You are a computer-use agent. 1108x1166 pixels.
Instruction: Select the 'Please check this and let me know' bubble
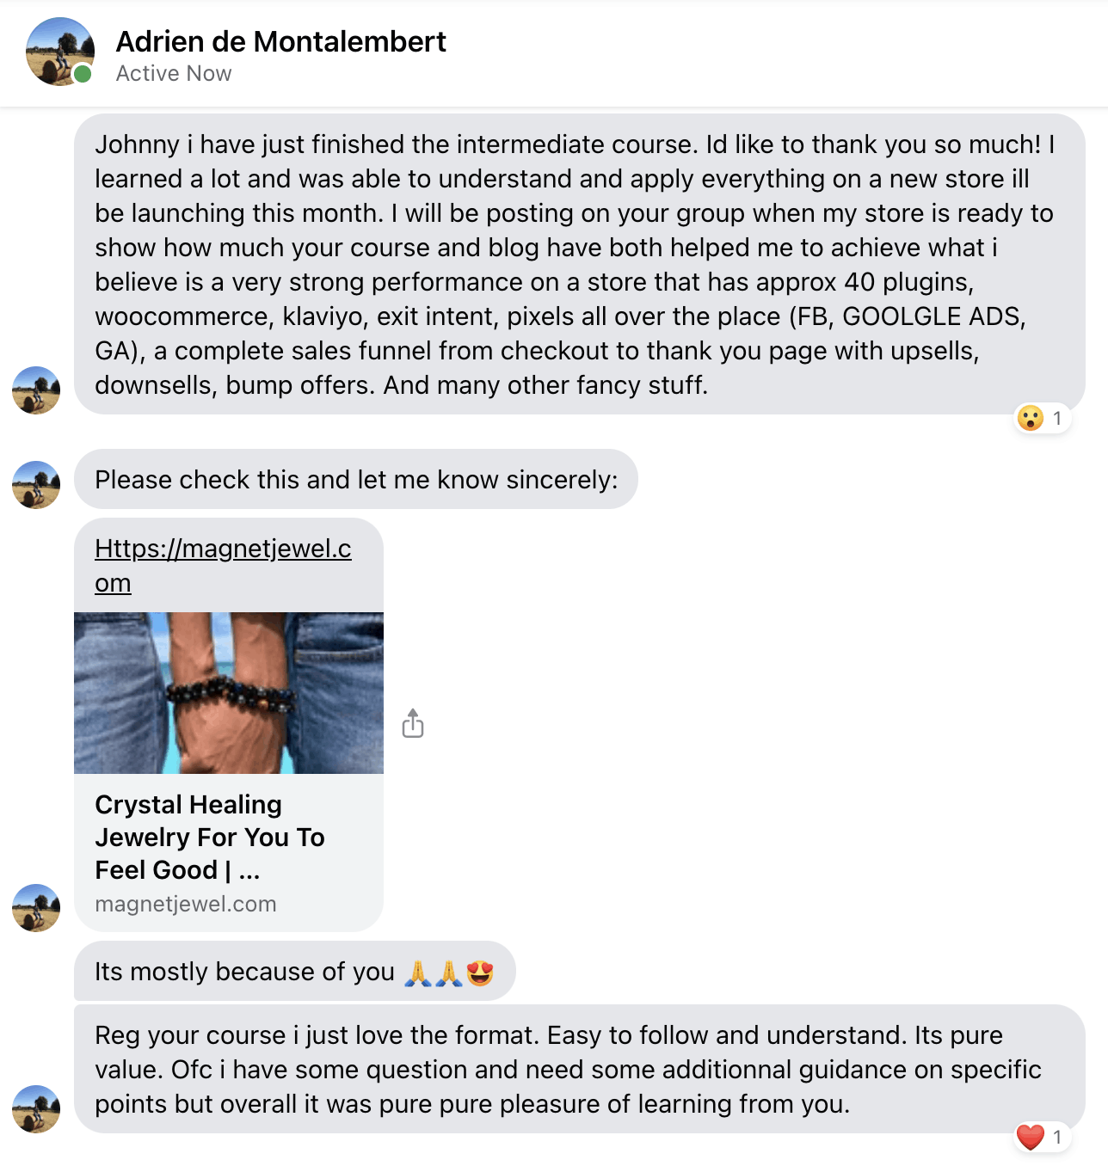[356, 479]
